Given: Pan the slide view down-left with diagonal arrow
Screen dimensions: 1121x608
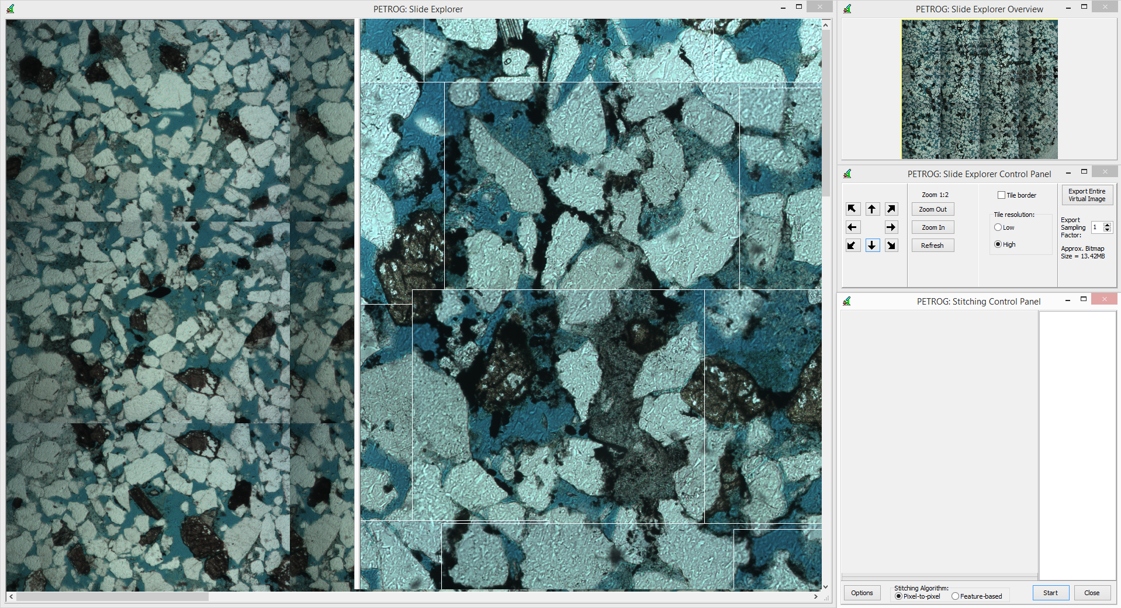Looking at the screenshot, I should [x=852, y=246].
